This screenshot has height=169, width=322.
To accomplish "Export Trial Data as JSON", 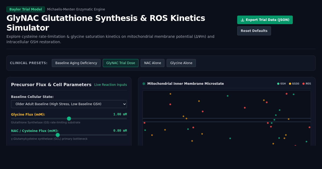I will 265,20.
